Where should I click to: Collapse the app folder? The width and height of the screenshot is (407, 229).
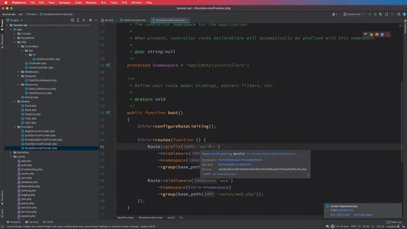click(11, 29)
